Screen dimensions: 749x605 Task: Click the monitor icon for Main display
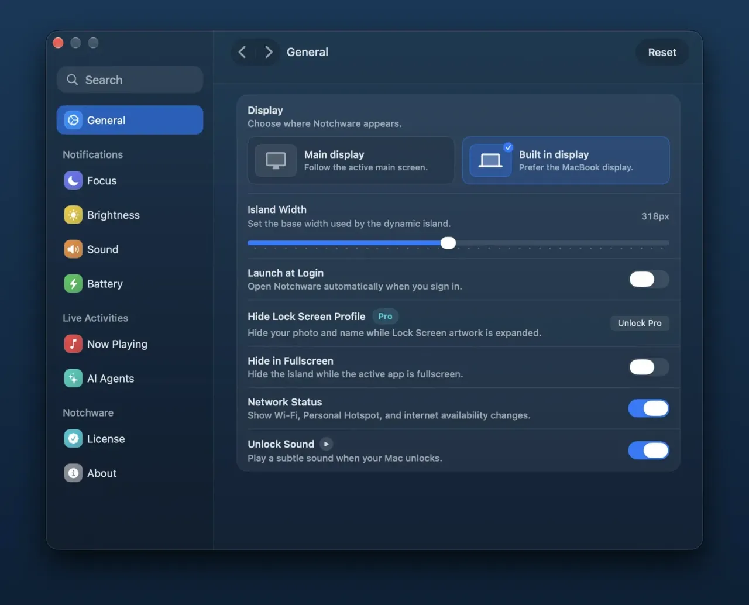[276, 160]
